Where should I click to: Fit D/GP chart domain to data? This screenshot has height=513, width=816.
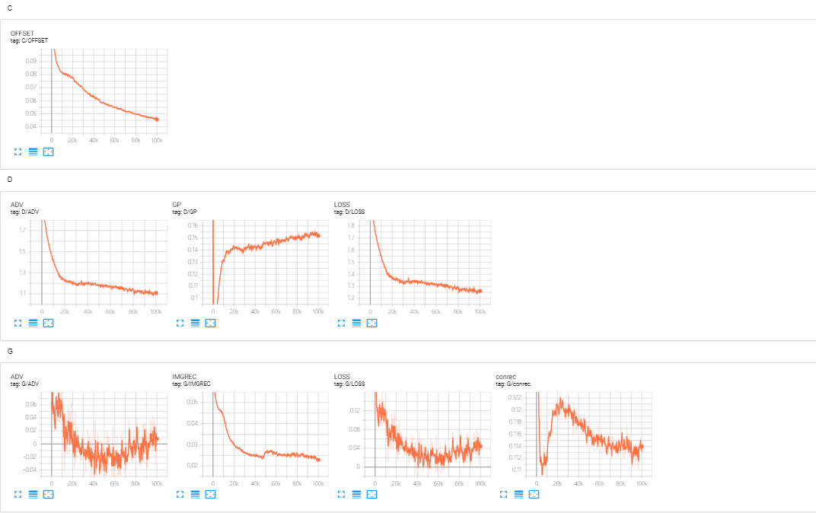(x=210, y=323)
